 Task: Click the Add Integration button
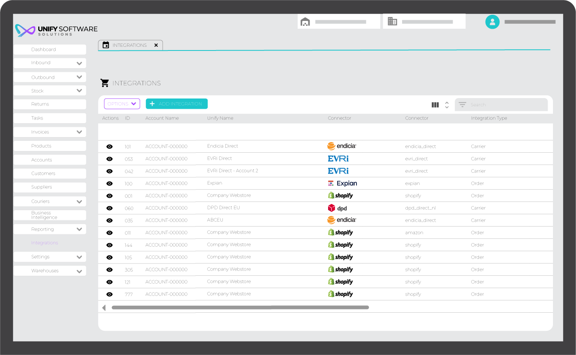click(x=176, y=103)
